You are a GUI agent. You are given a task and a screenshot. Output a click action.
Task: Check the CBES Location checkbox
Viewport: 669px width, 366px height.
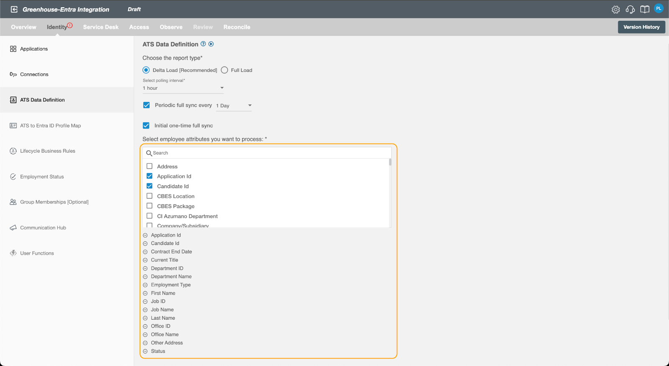[149, 196]
